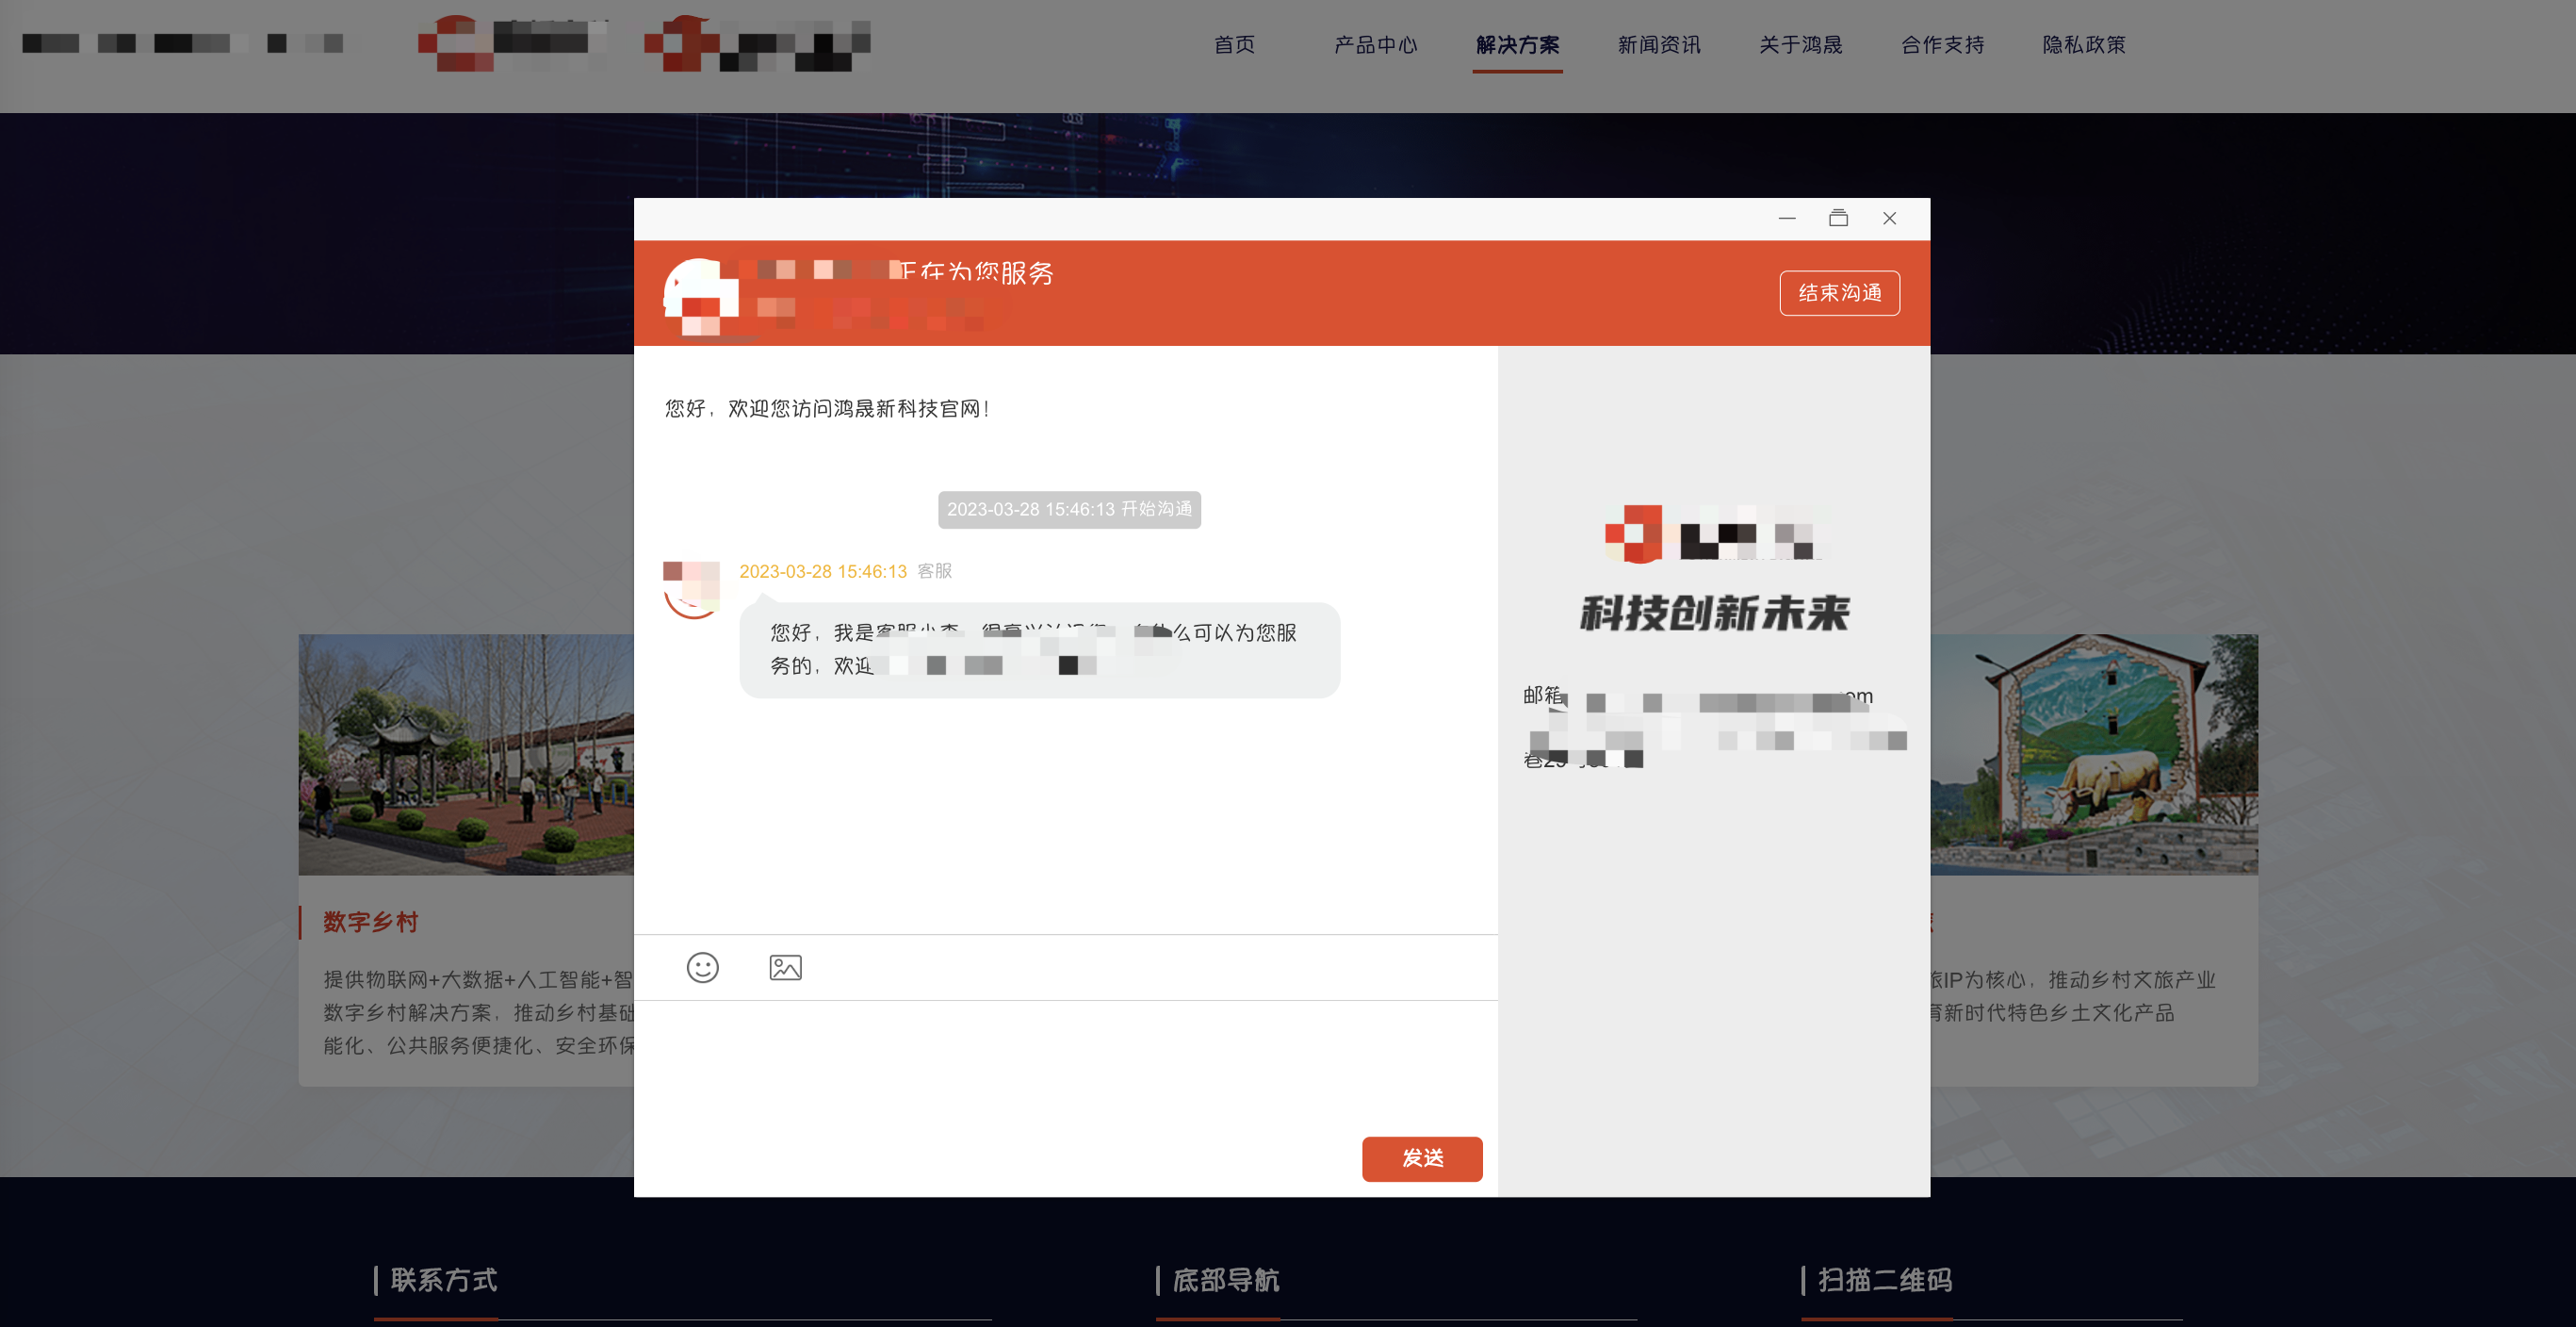Open 合作支持 navigation item
Screen dimensions: 2576x1327
tap(1942, 45)
